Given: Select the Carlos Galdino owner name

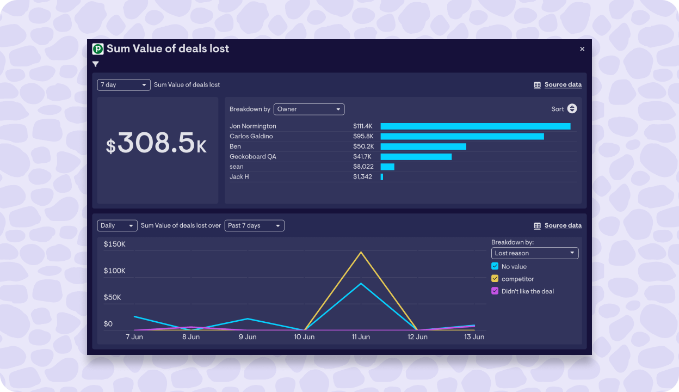Looking at the screenshot, I should tap(251, 136).
